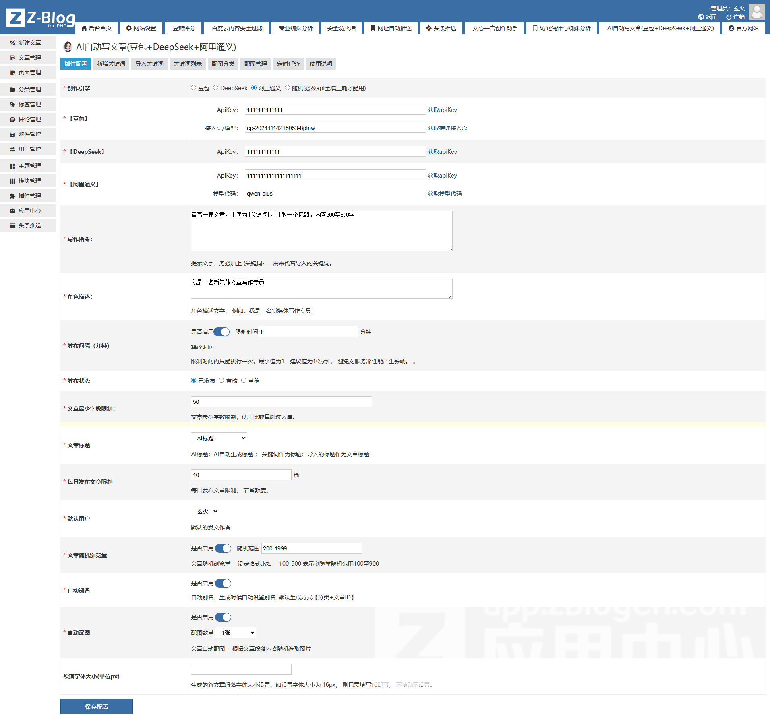This screenshot has height=717, width=770.
Task: Open the 关键词列表 tab
Action: click(x=188, y=64)
